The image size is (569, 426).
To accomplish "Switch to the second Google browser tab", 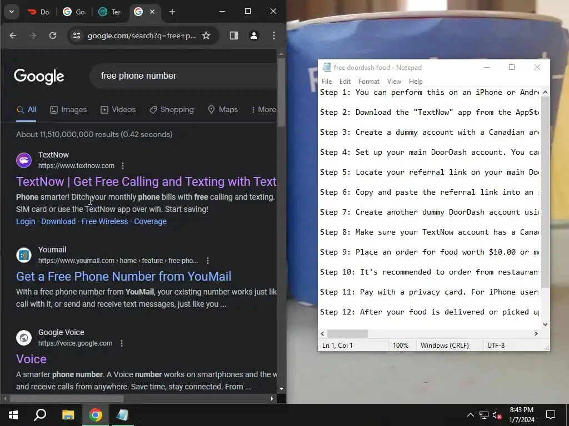I will [x=74, y=12].
